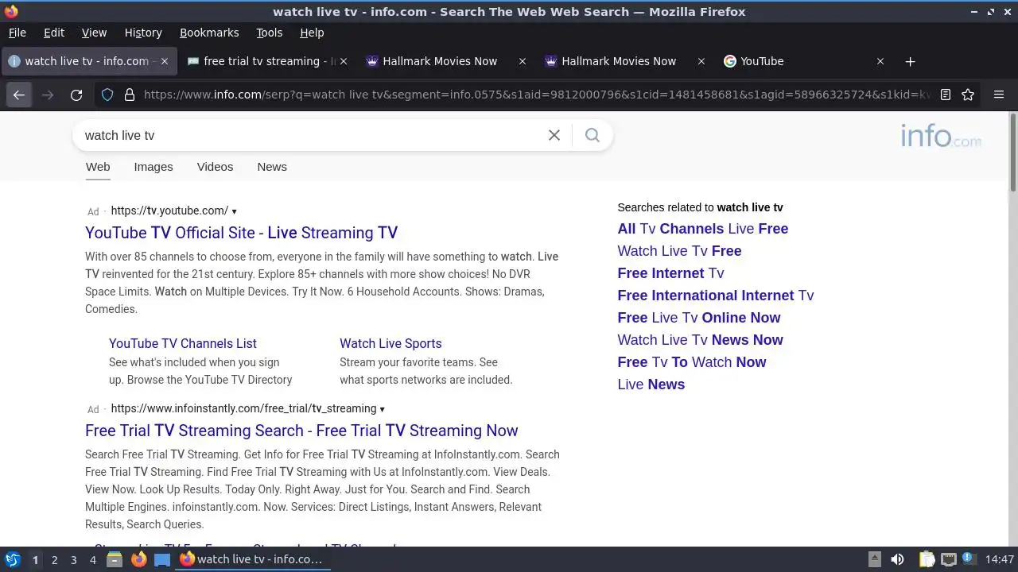Switch to workspace 1
Image resolution: width=1018 pixels, height=572 pixels.
35,560
